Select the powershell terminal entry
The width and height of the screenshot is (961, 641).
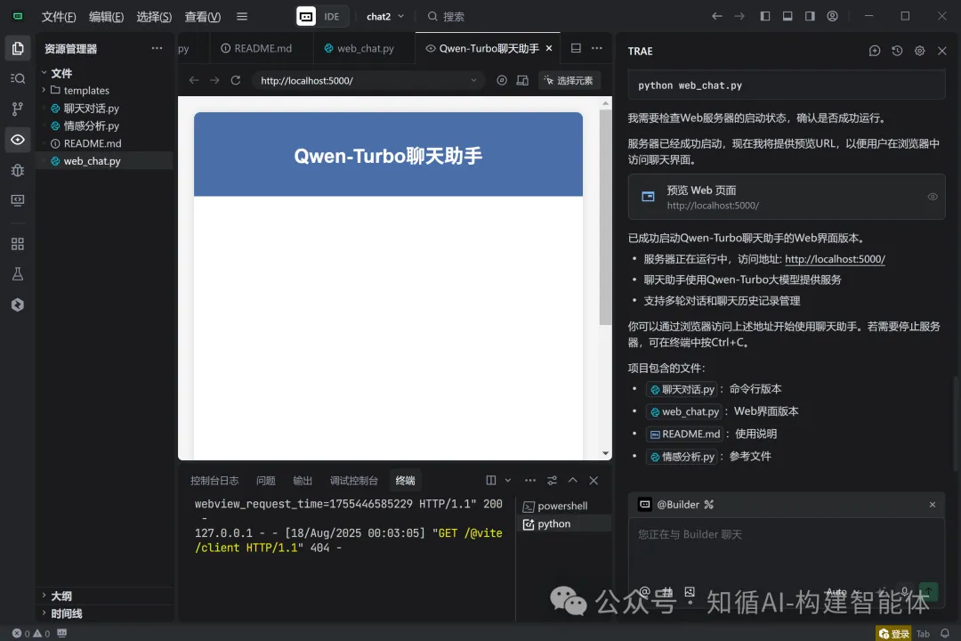point(563,506)
